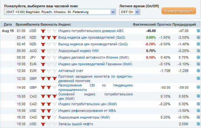This screenshot has width=201, height=128.
Task: Click the Фактический column header
Action: (144, 24)
